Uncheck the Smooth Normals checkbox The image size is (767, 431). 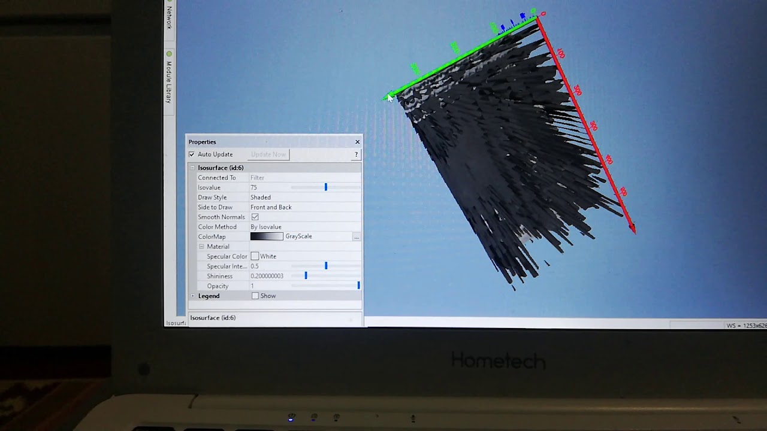255,217
